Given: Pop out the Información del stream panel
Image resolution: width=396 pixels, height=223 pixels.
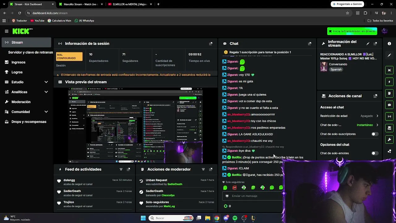Looking at the screenshot, I should point(375,44).
